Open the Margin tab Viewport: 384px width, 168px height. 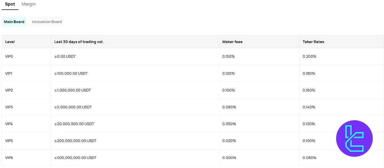(x=28, y=4)
